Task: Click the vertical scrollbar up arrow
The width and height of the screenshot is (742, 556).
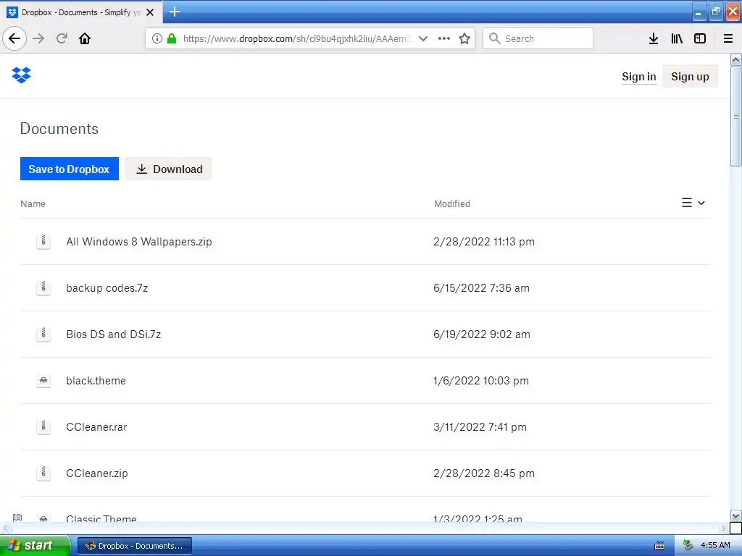Action: [x=735, y=59]
